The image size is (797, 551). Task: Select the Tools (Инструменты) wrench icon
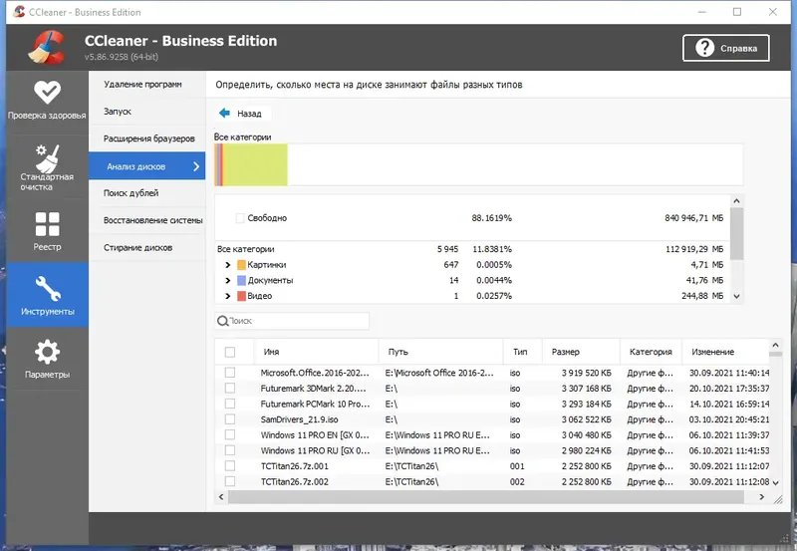pos(47,288)
